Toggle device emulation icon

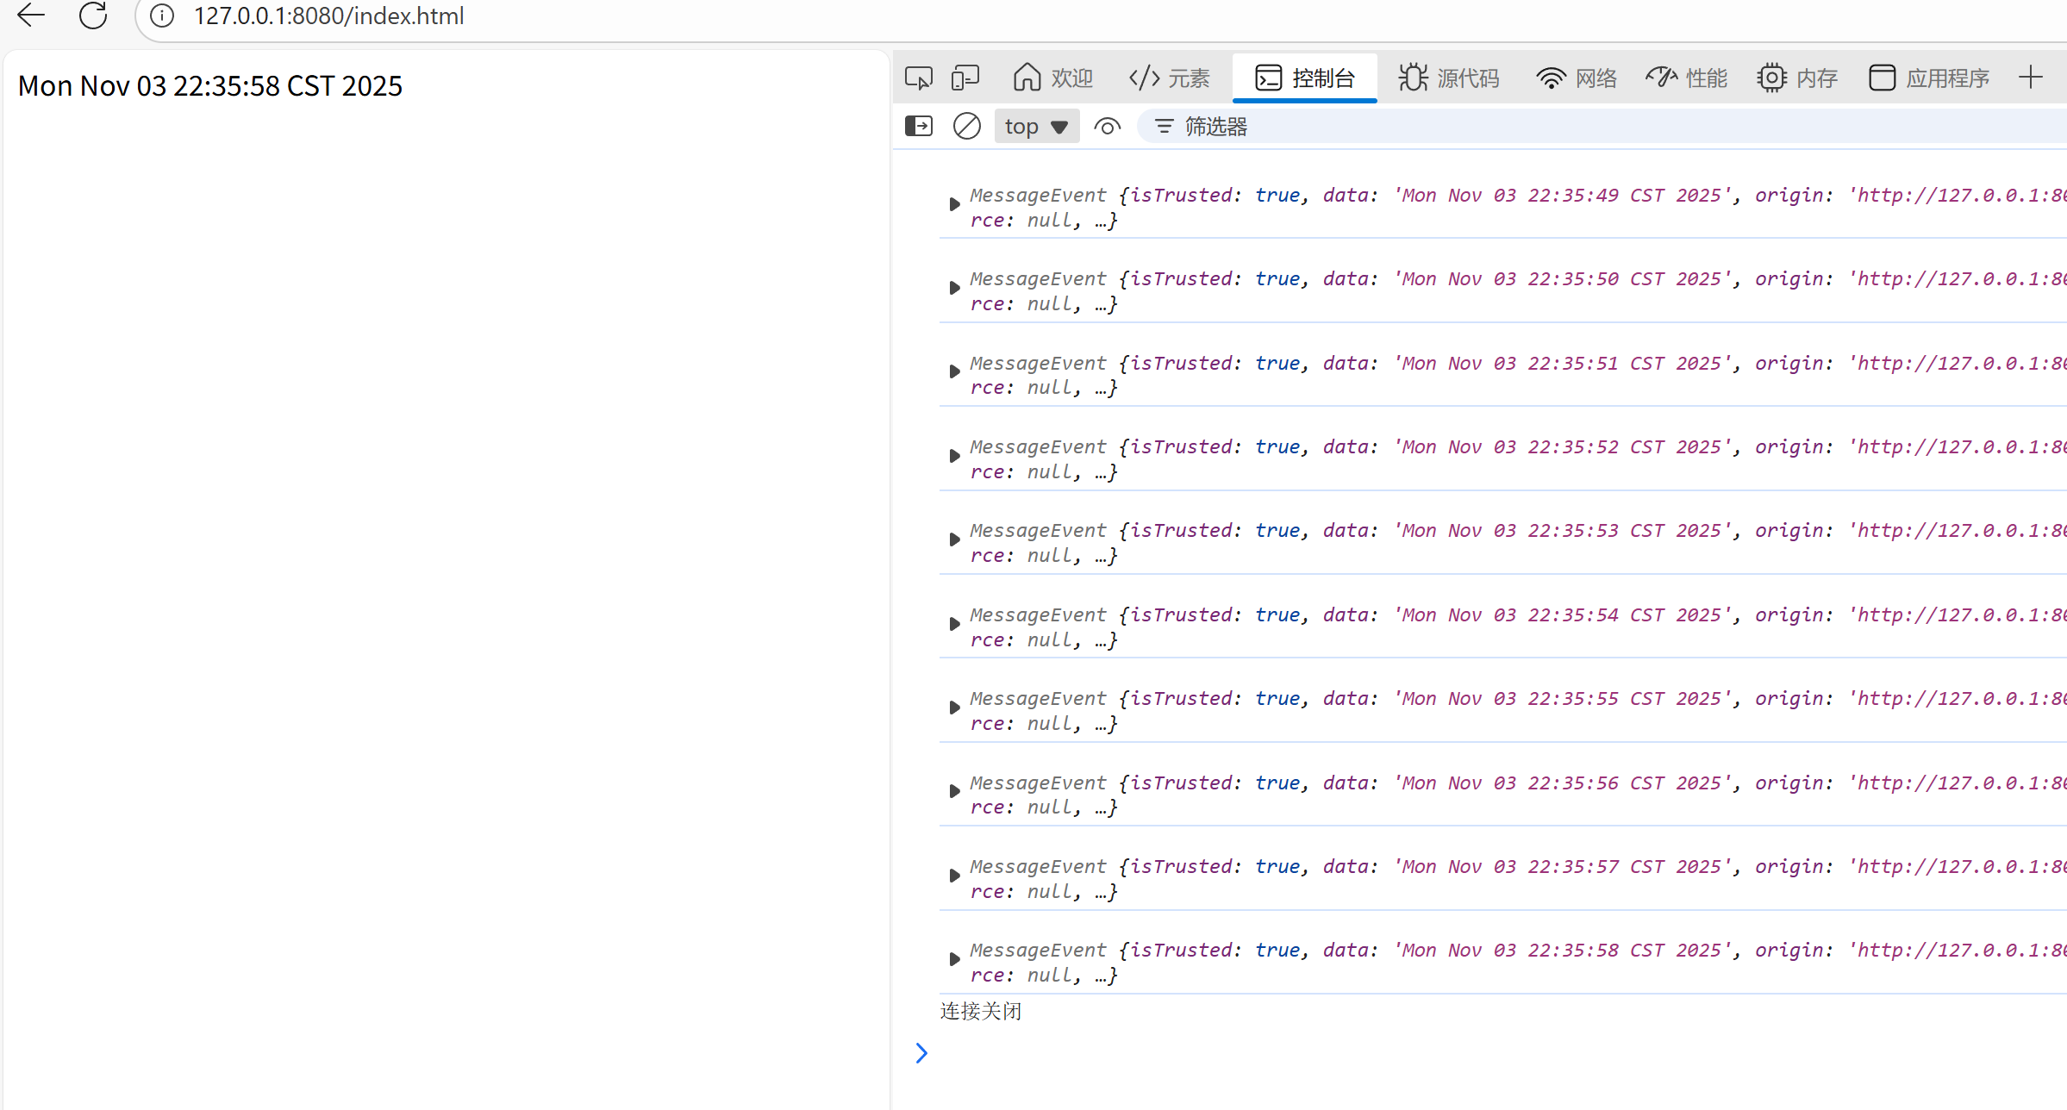(x=965, y=78)
